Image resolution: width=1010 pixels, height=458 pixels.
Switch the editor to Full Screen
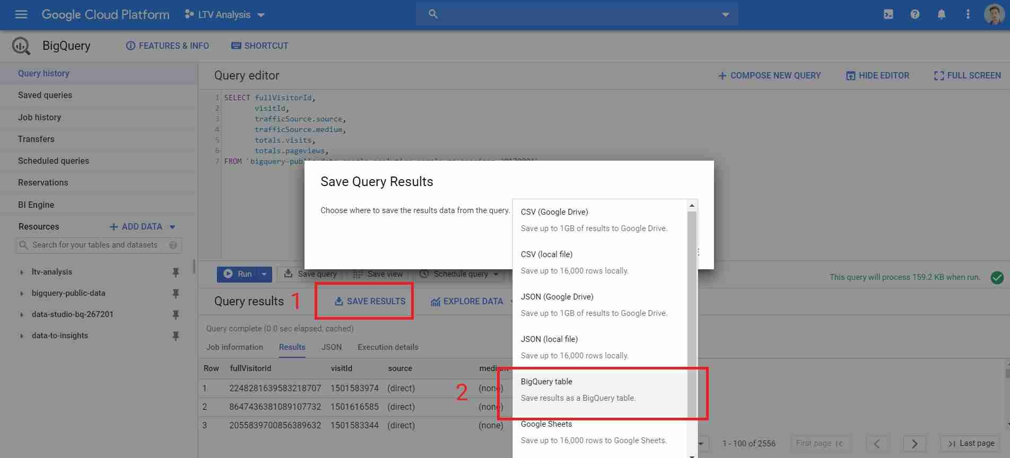967,75
